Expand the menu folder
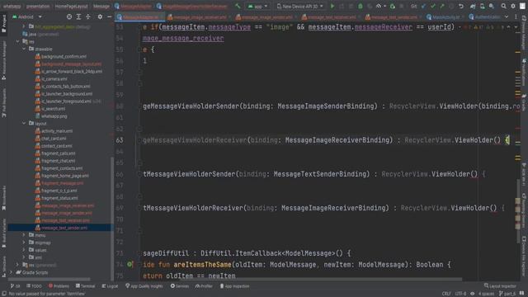528x297 pixels. (24, 235)
